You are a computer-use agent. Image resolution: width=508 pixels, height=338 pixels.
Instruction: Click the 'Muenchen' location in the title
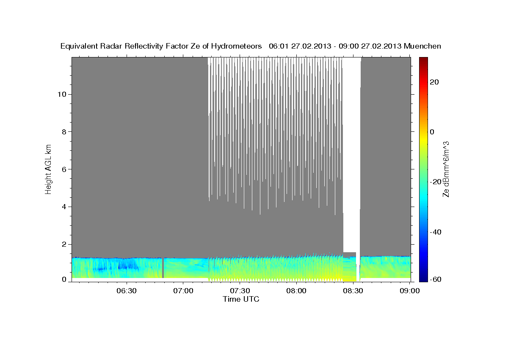(422, 46)
